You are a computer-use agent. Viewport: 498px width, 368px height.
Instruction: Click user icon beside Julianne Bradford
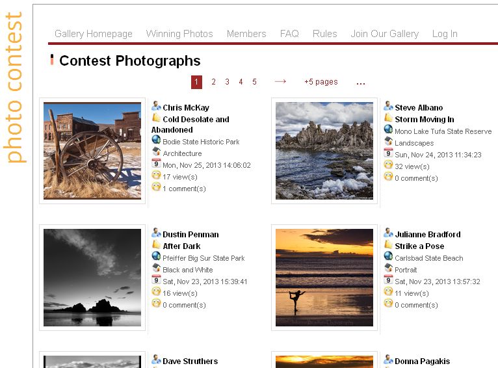[388, 232]
